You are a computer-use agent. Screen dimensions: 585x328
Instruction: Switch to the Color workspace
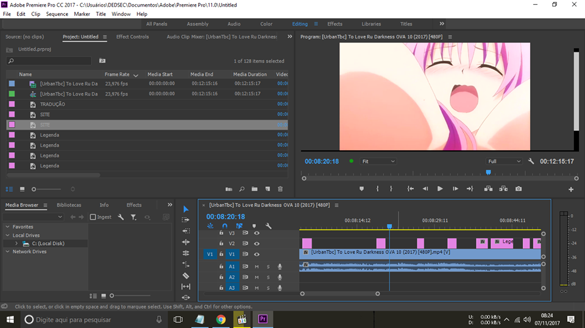(266, 24)
